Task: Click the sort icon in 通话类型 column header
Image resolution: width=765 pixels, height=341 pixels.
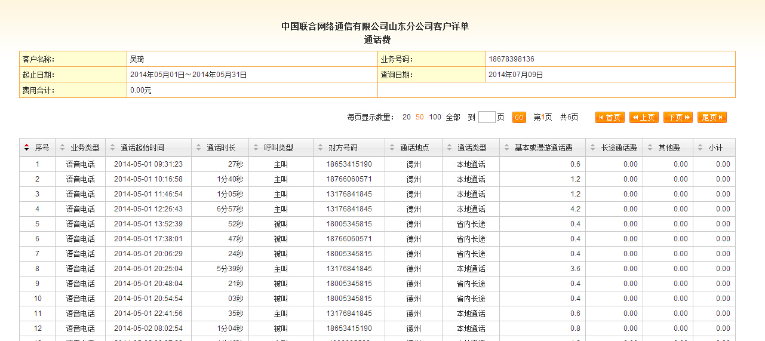Action: coord(449,148)
